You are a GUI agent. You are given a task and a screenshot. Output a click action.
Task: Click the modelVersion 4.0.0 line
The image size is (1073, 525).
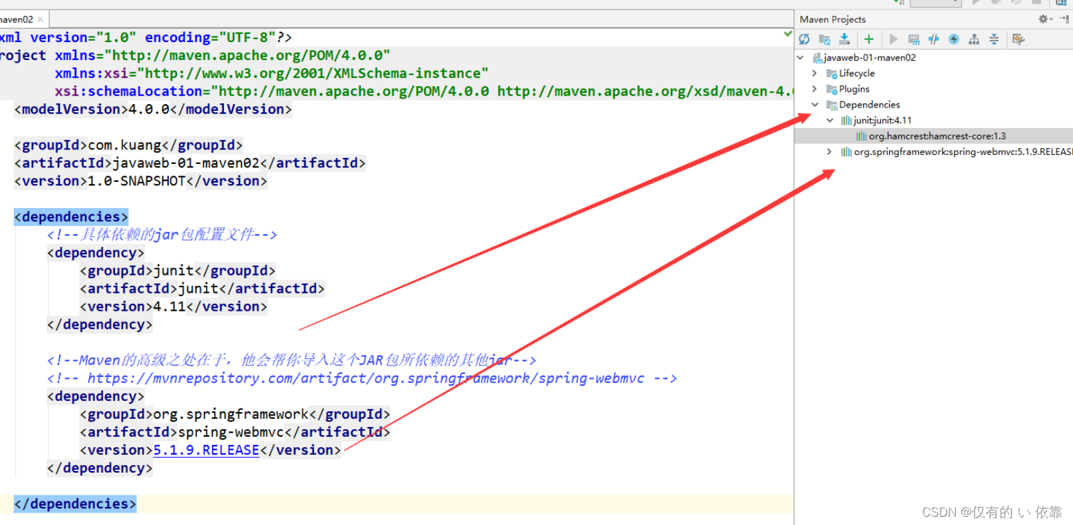[x=153, y=109]
